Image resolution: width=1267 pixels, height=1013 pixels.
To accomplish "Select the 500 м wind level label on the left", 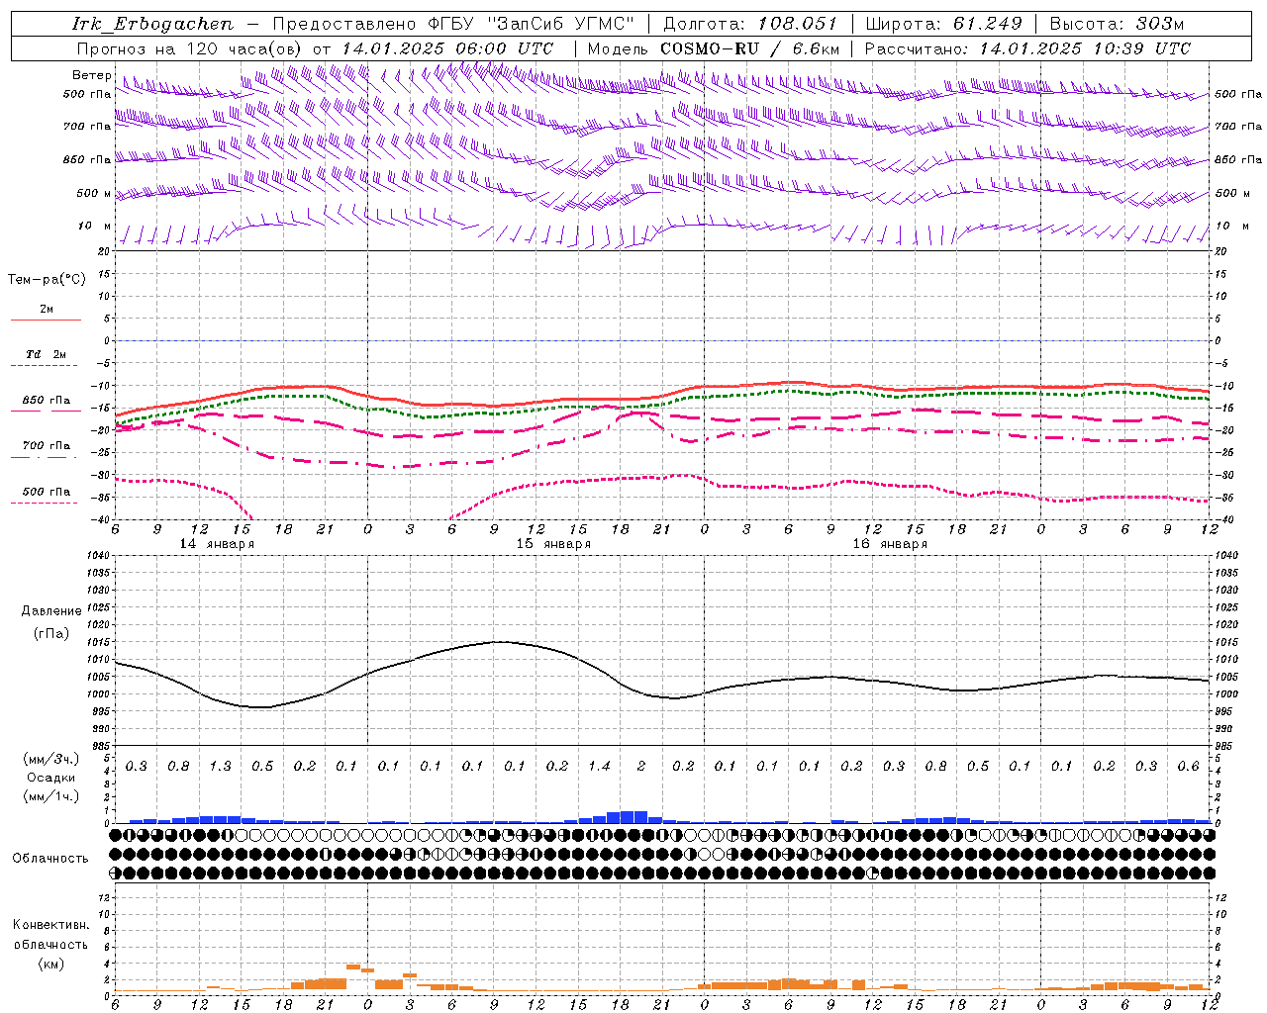I will [94, 193].
